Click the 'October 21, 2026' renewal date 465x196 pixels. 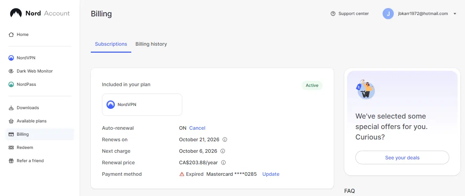(x=199, y=140)
